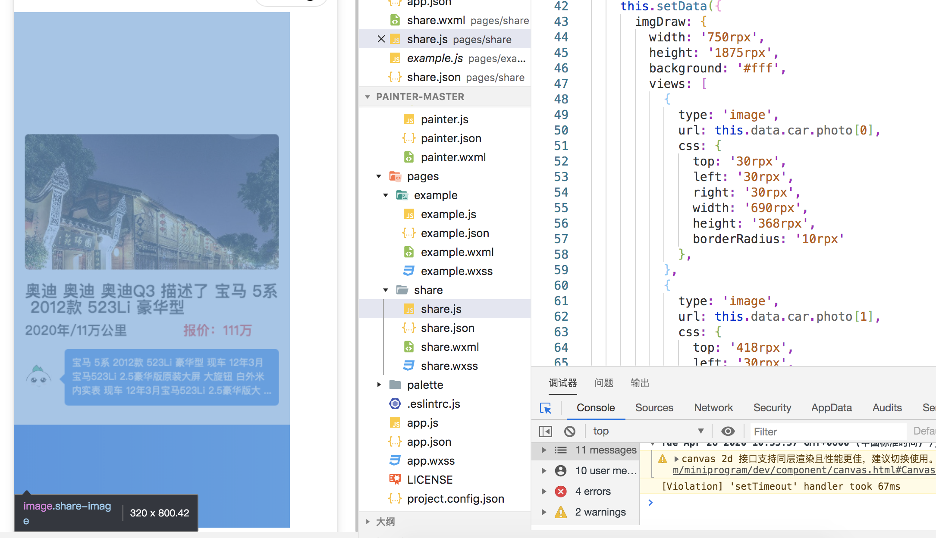Click the inspect element picker icon
Viewport: 936px width, 538px height.
(546, 408)
